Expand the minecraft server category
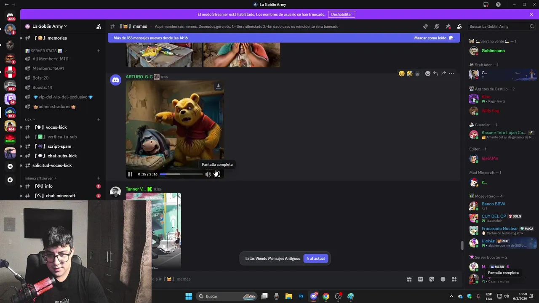The width and height of the screenshot is (539, 303). click(40, 178)
